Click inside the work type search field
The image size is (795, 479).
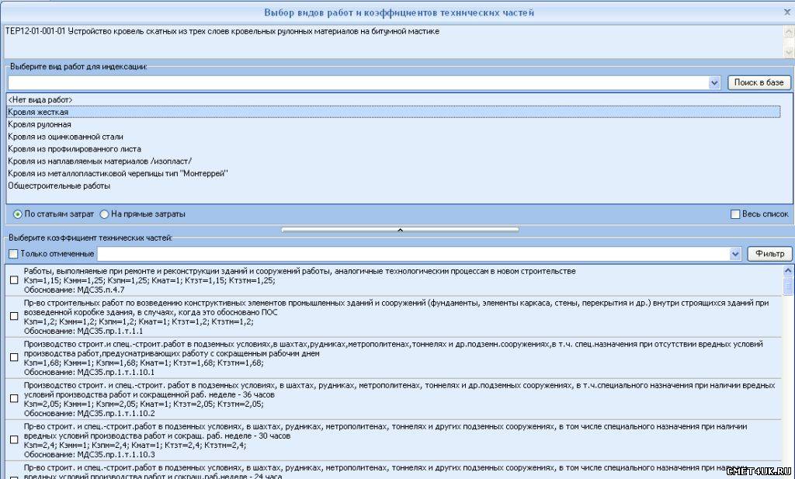(358, 82)
